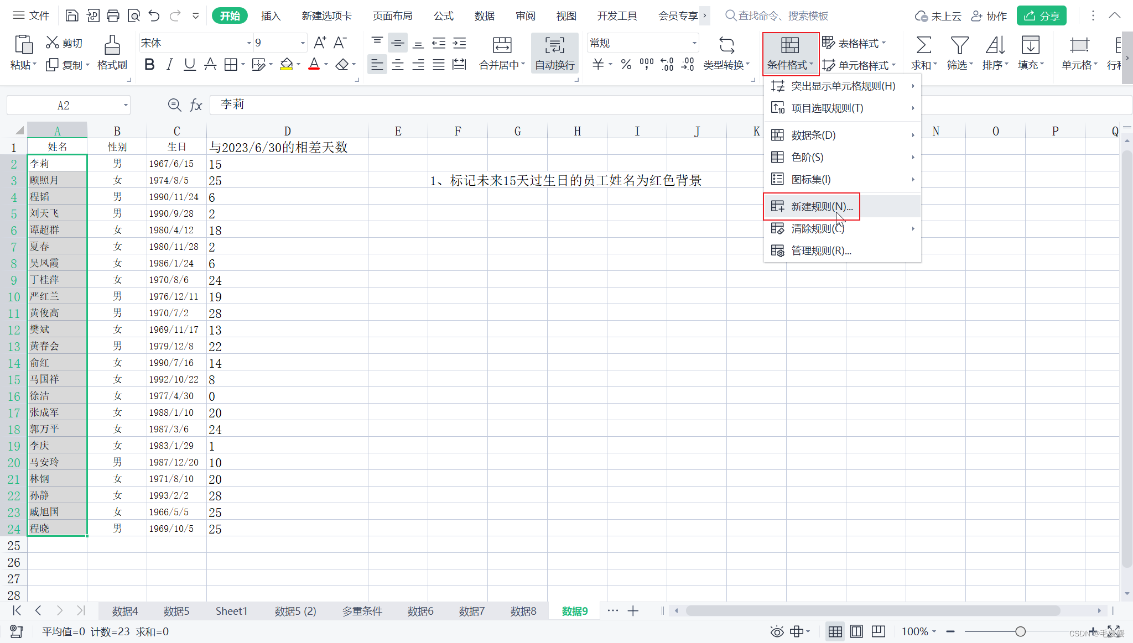Click the Save icon in quick access toolbar
Screen dimensions: 1133x643
[72, 15]
